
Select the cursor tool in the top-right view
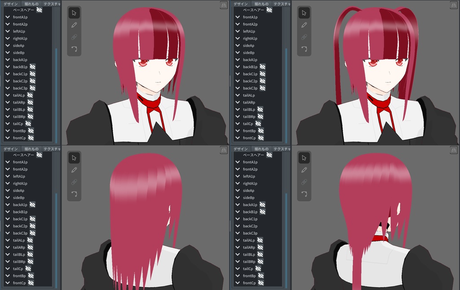click(304, 13)
